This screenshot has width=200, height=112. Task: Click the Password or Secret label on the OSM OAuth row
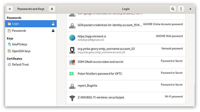click(172, 61)
